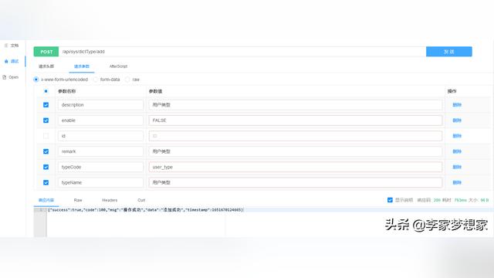
Task: Switch to the 请求头部 tab
Action: point(46,66)
